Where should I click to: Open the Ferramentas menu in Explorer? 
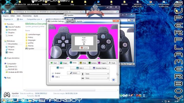coord(27,16)
